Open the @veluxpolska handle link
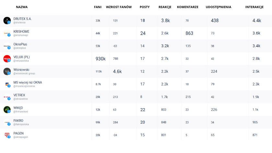Image resolution: width=272 pixels, height=153 pixels. pos(21,61)
